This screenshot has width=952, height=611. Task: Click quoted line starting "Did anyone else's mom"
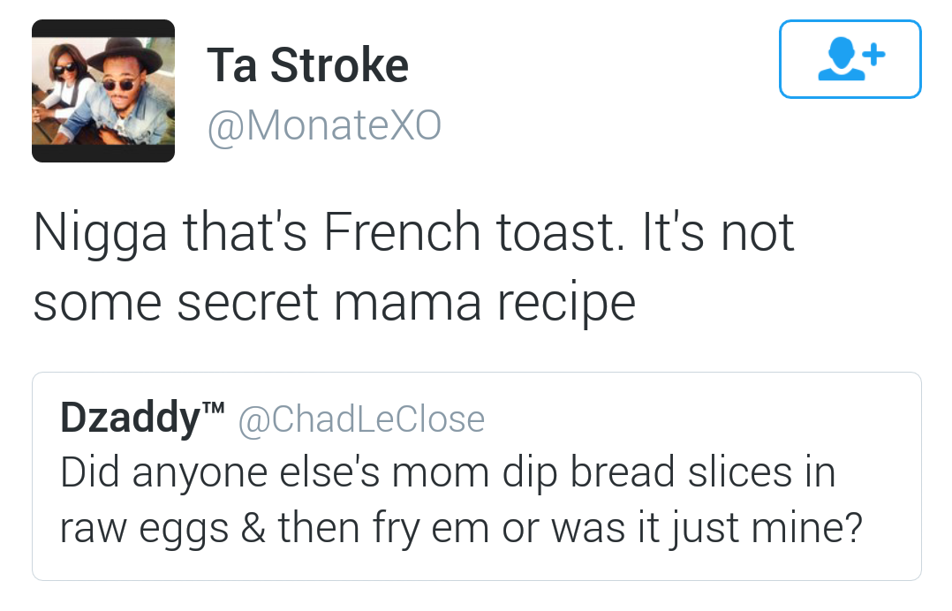(447, 472)
